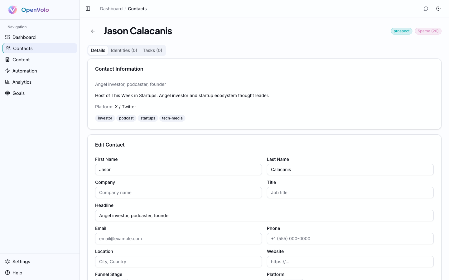Select the investor tag chip
Viewport: 449px width, 280px height.
105,118
